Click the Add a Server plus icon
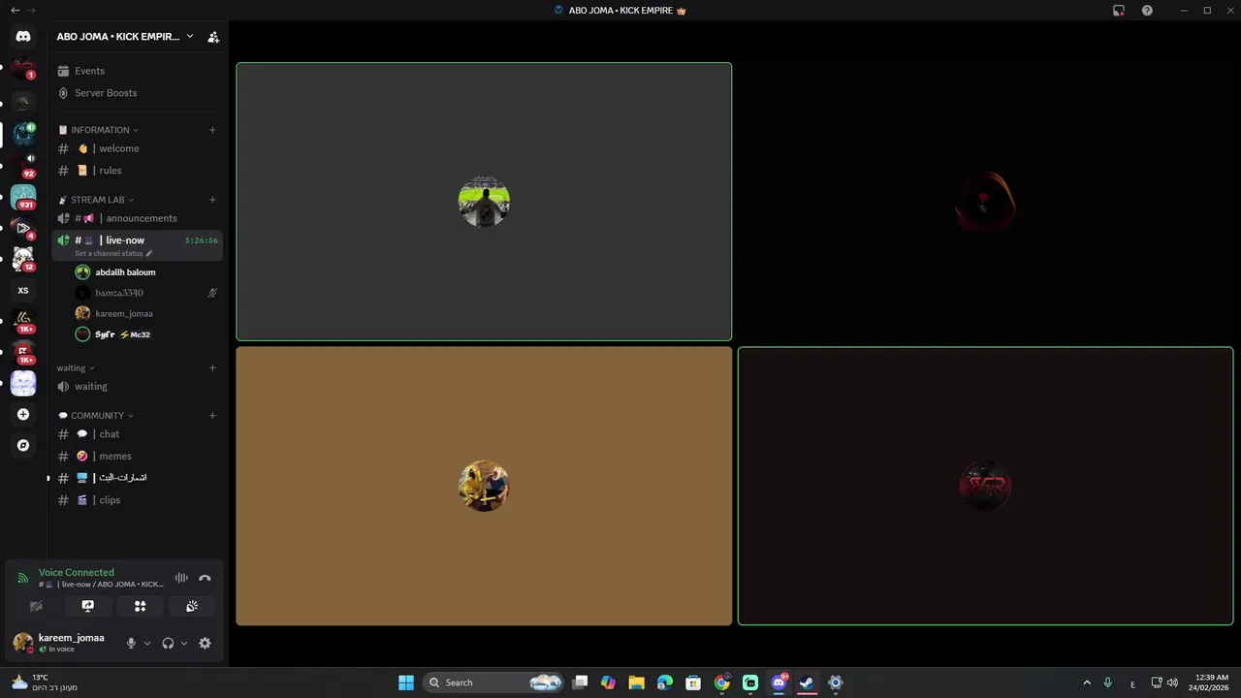The image size is (1241, 698). (x=23, y=414)
